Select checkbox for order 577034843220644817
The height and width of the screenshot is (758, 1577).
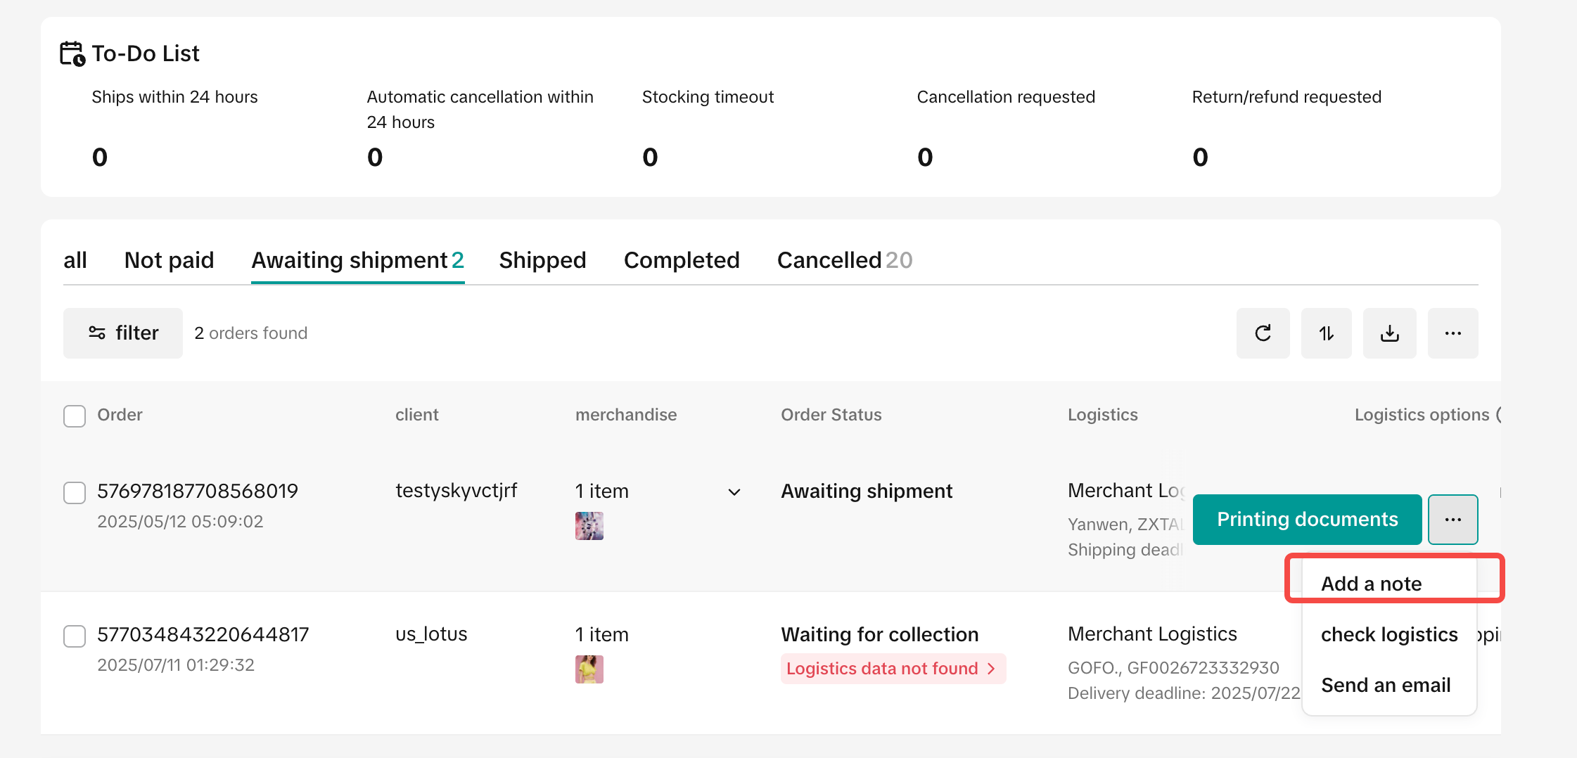(x=75, y=636)
